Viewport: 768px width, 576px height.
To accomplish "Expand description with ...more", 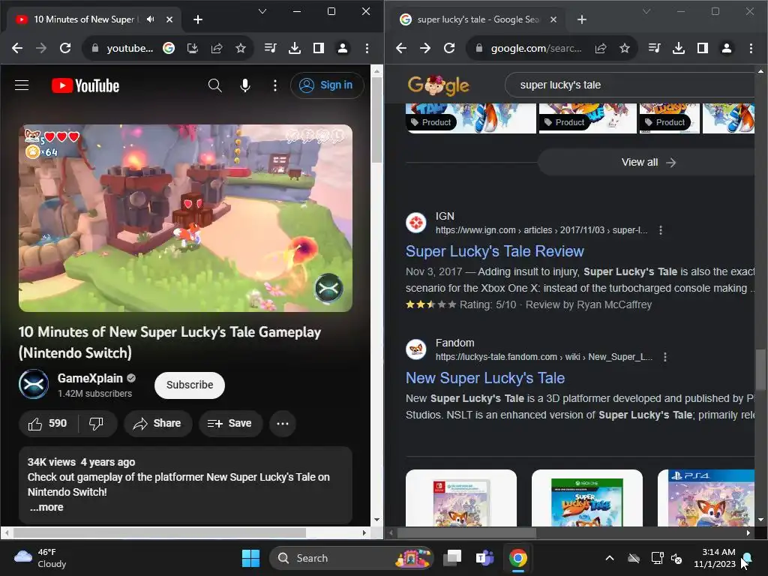I will [x=46, y=508].
